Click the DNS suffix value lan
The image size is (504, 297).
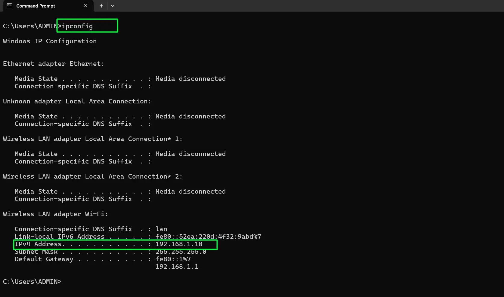(x=161, y=229)
